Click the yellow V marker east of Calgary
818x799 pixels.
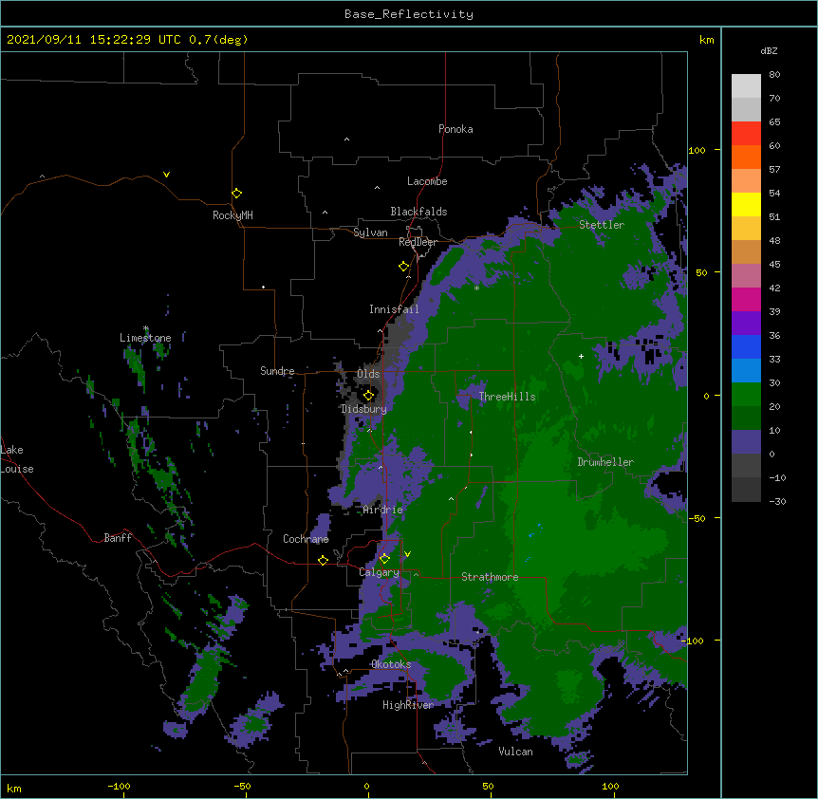(x=407, y=554)
